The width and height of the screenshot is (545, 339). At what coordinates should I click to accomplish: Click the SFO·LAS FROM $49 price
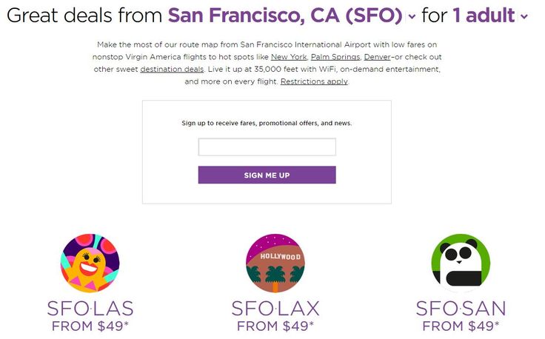coord(90,326)
